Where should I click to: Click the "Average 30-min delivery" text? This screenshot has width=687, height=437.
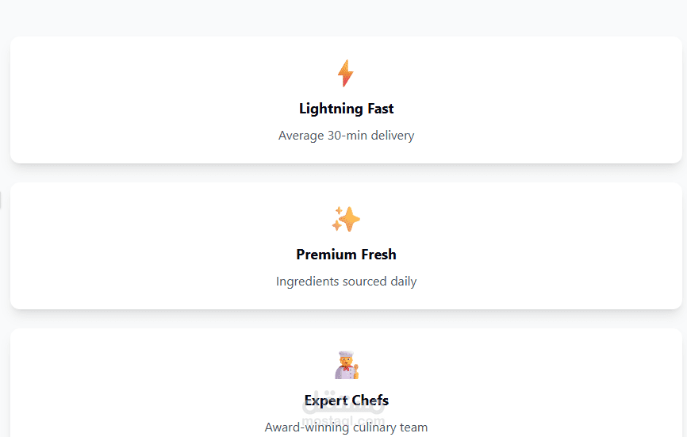(x=346, y=136)
